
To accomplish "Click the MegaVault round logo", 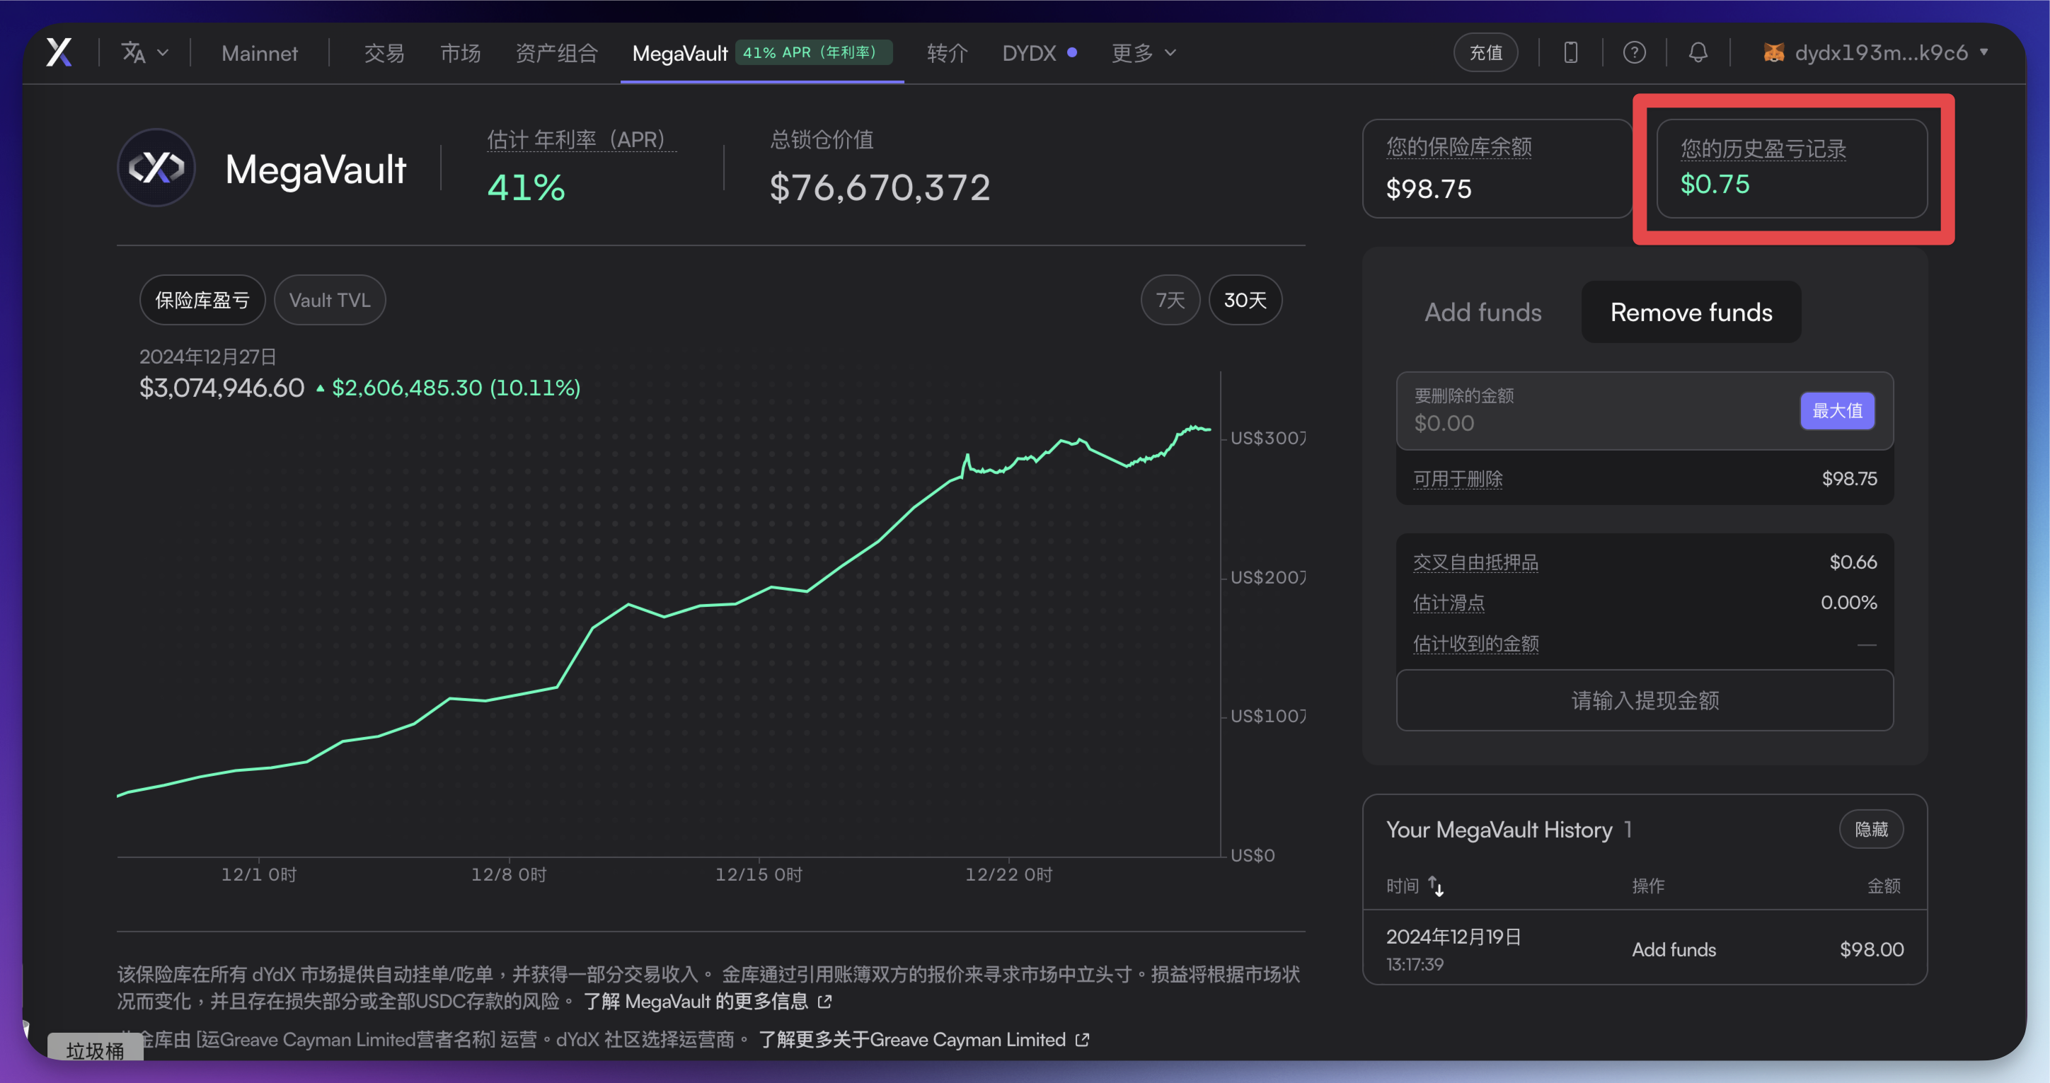I will click(157, 167).
